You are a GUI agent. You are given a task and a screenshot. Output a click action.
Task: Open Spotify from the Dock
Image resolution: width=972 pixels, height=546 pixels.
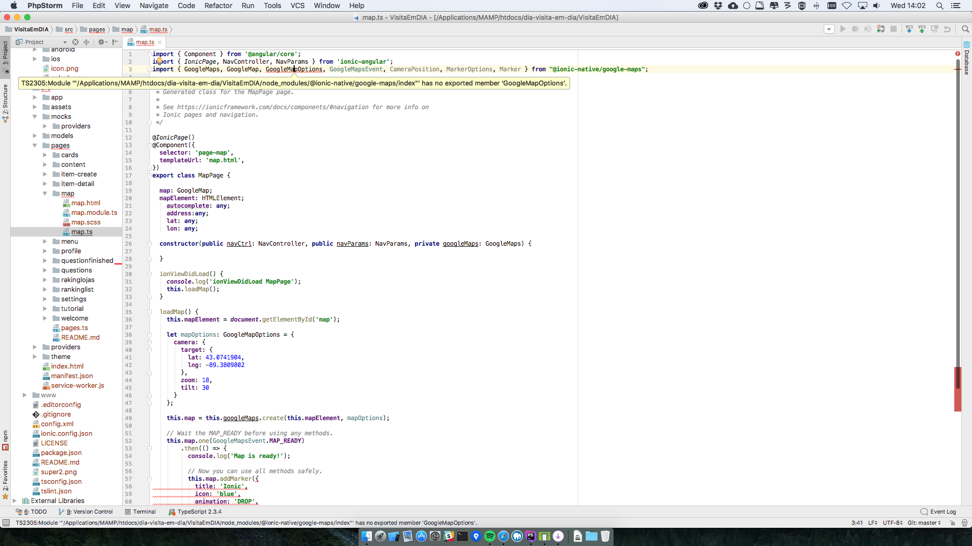click(x=490, y=536)
